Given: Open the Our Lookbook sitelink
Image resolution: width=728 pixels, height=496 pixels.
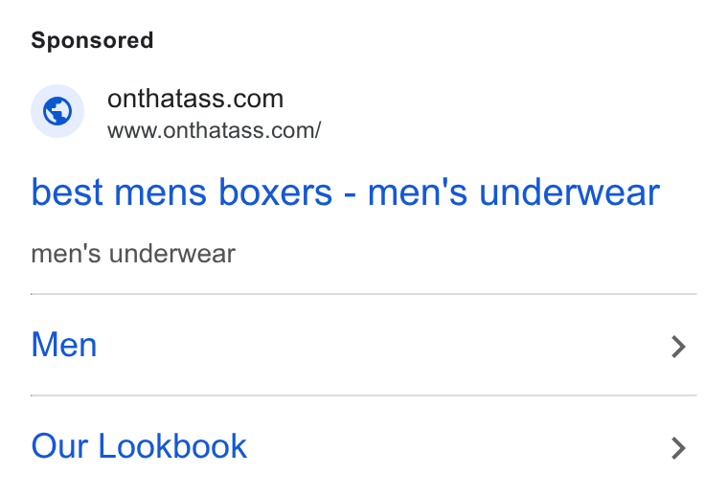Looking at the screenshot, I should [139, 446].
